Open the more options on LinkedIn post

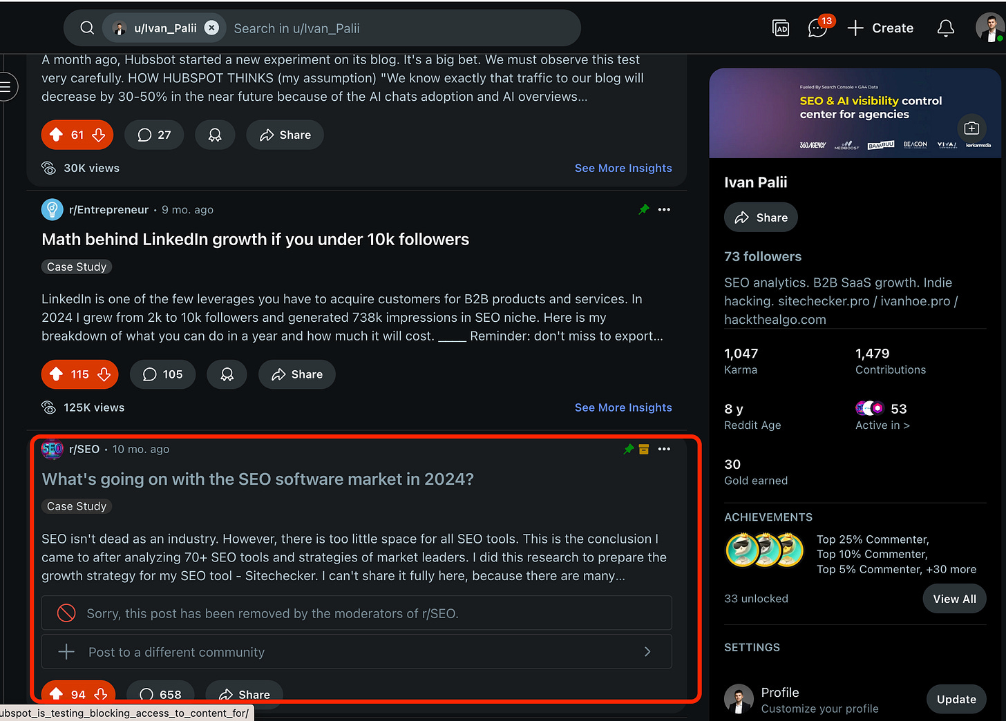664,209
